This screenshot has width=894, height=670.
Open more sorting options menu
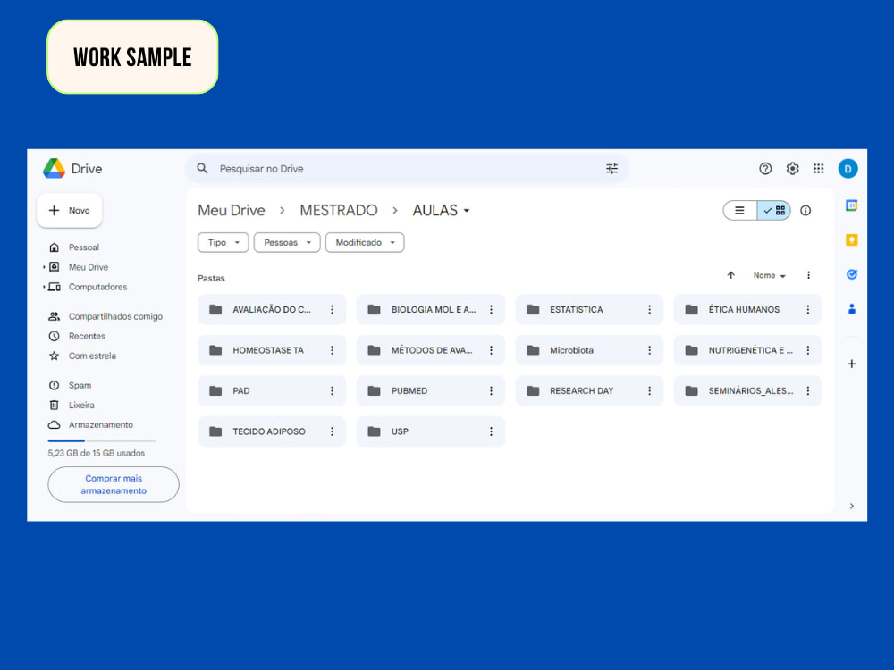(x=808, y=275)
